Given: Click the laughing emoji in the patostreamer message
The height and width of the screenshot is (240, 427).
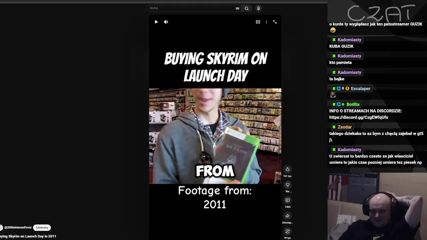Looking at the screenshot, I should (x=333, y=30).
